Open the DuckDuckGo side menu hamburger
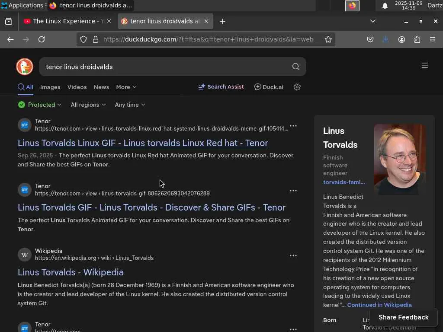The width and height of the screenshot is (443, 332). coord(425,66)
